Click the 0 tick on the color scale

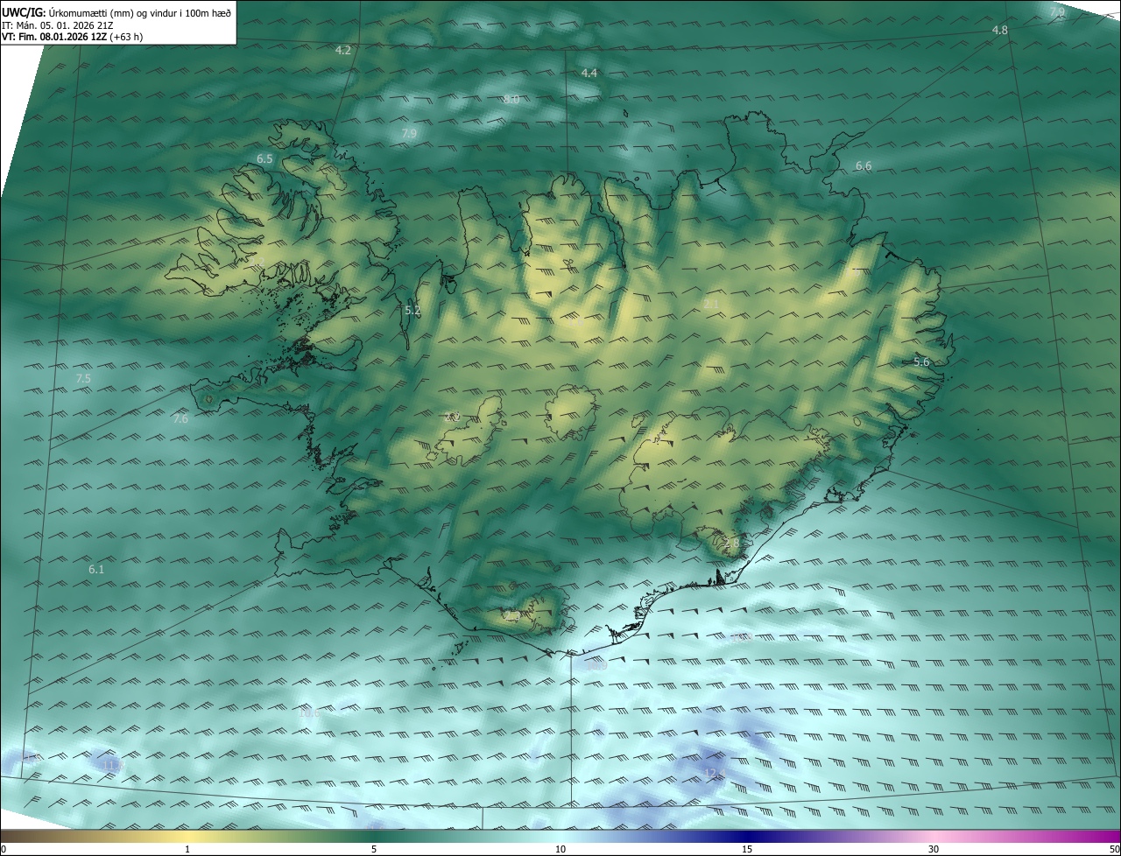tap(4, 849)
